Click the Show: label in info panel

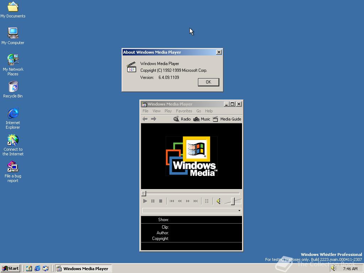coord(164,220)
